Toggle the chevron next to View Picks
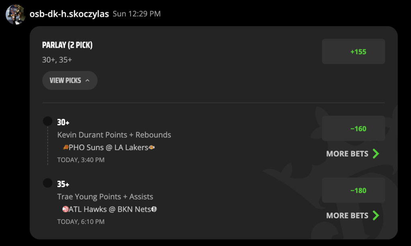Viewport: 411px width, 246px height. pos(88,80)
